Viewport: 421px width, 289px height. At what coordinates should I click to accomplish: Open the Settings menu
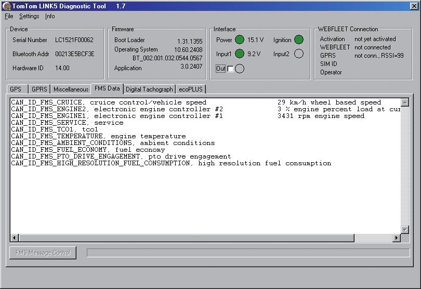tap(29, 16)
